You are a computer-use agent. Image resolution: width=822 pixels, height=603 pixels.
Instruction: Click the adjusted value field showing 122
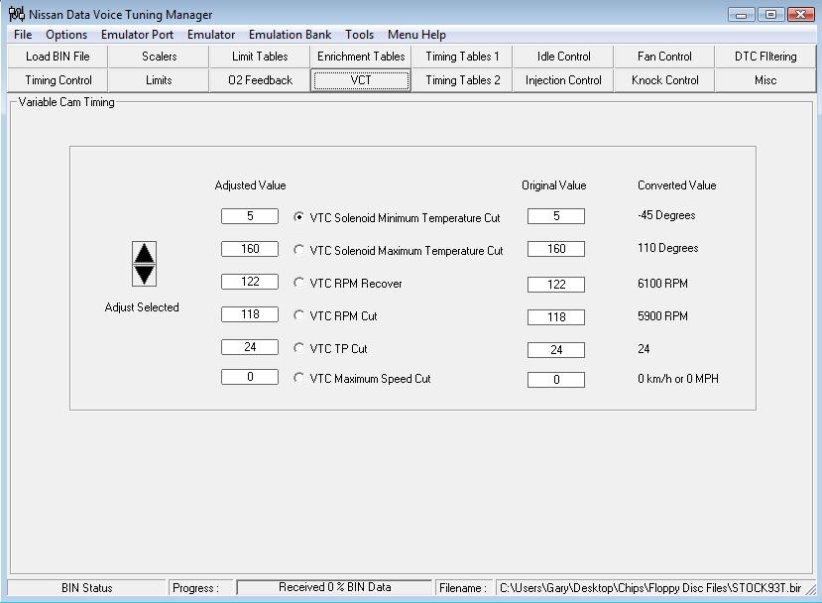(x=250, y=282)
